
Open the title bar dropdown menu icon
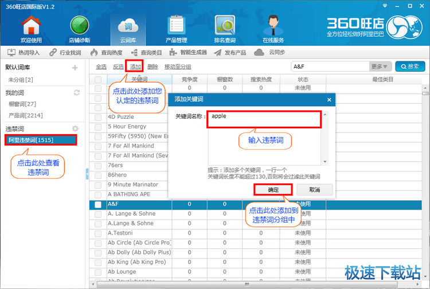[385, 6]
